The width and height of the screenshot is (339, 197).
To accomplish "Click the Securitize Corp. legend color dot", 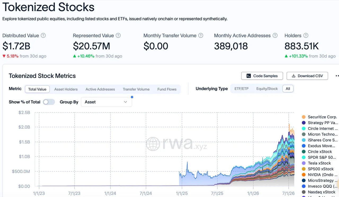I will click(304, 117).
